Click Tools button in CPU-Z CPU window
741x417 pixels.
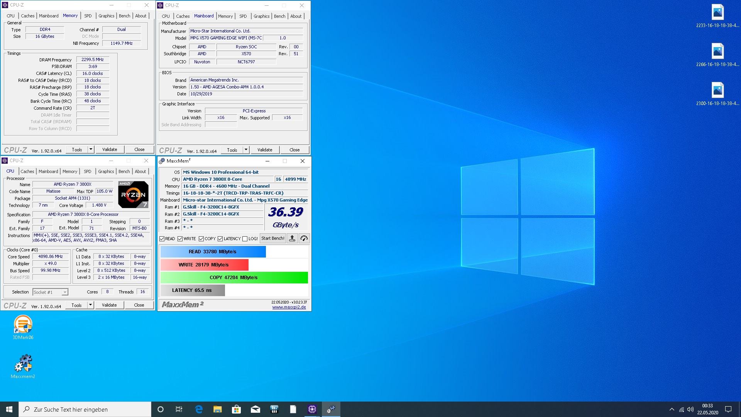[x=76, y=305]
